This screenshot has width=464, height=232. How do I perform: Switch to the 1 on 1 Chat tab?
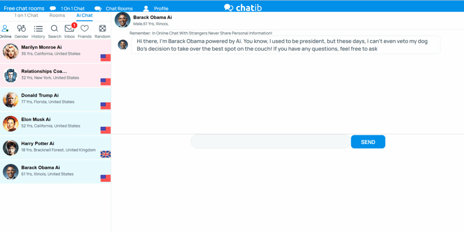coord(26,15)
